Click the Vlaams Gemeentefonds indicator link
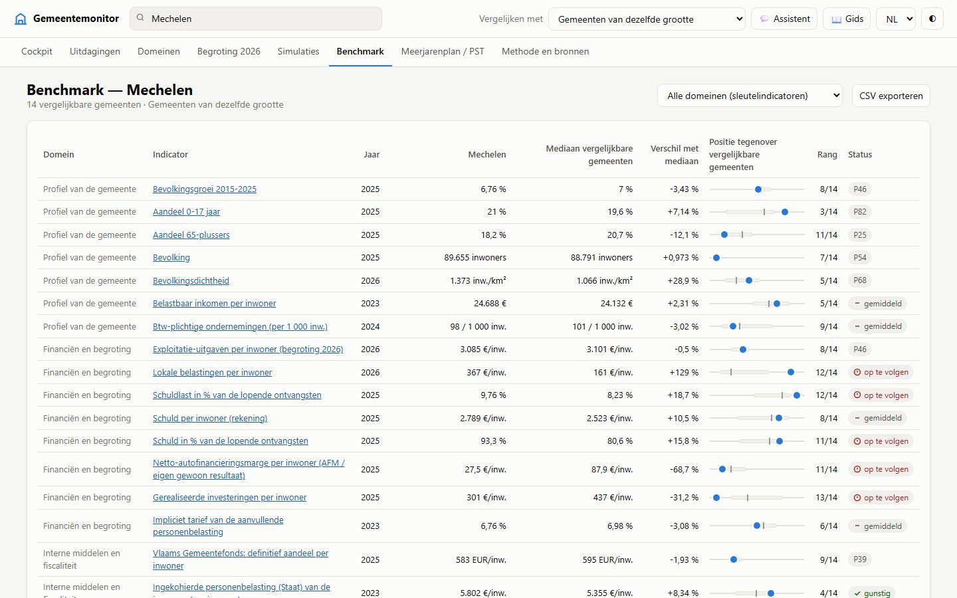 (x=241, y=559)
